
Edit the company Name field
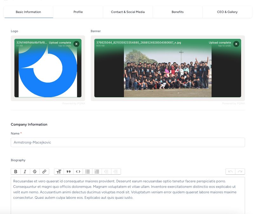(128, 142)
